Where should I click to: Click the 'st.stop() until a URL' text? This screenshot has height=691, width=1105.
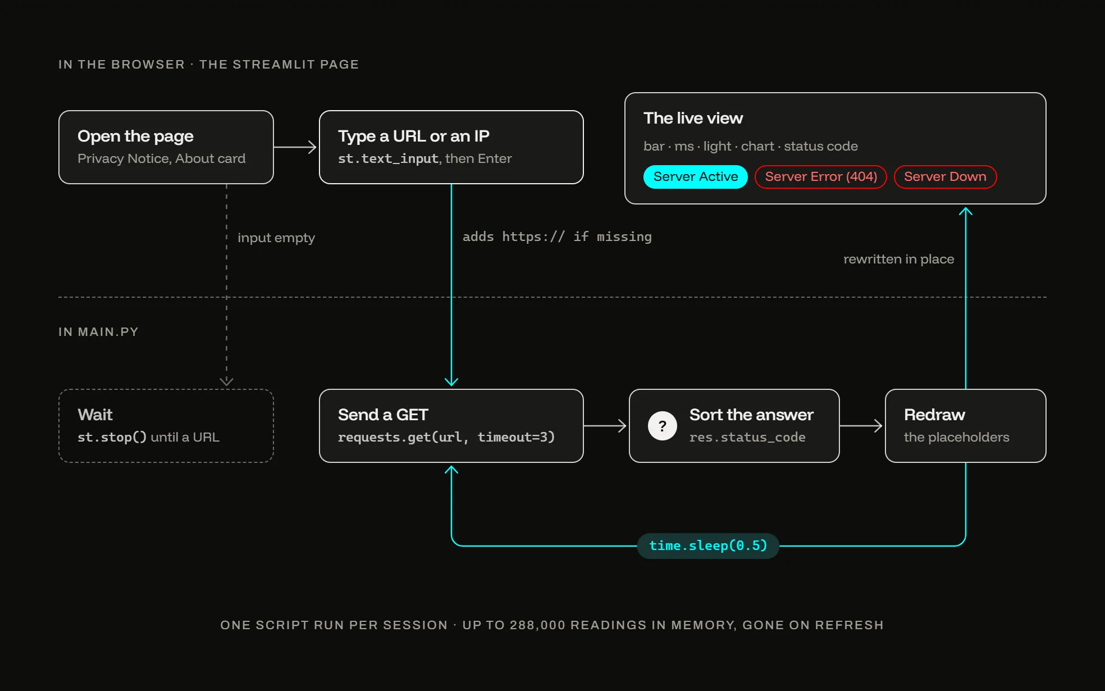point(148,437)
